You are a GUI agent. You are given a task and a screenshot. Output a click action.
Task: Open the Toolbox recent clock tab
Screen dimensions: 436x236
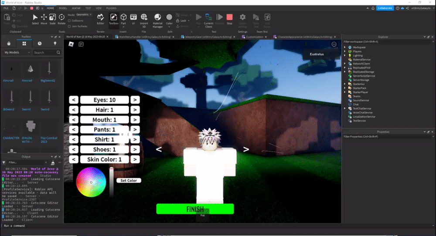40,44
